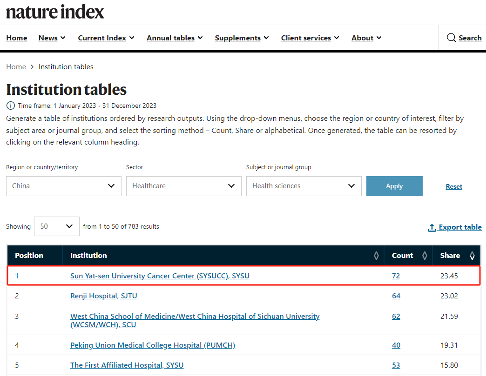
Task: Sort table by Share column arrows
Action: (x=472, y=256)
